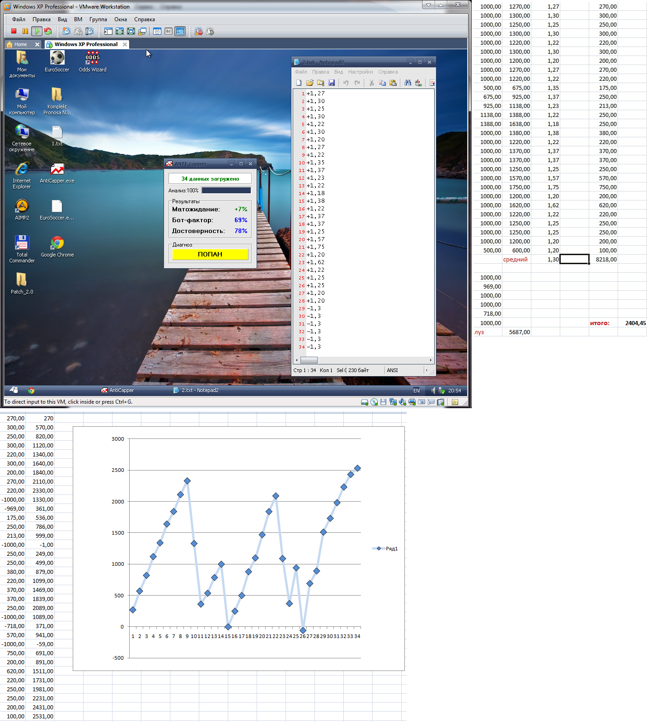Switch to the Home tab
This screenshot has height=722, width=647.
(x=20, y=44)
